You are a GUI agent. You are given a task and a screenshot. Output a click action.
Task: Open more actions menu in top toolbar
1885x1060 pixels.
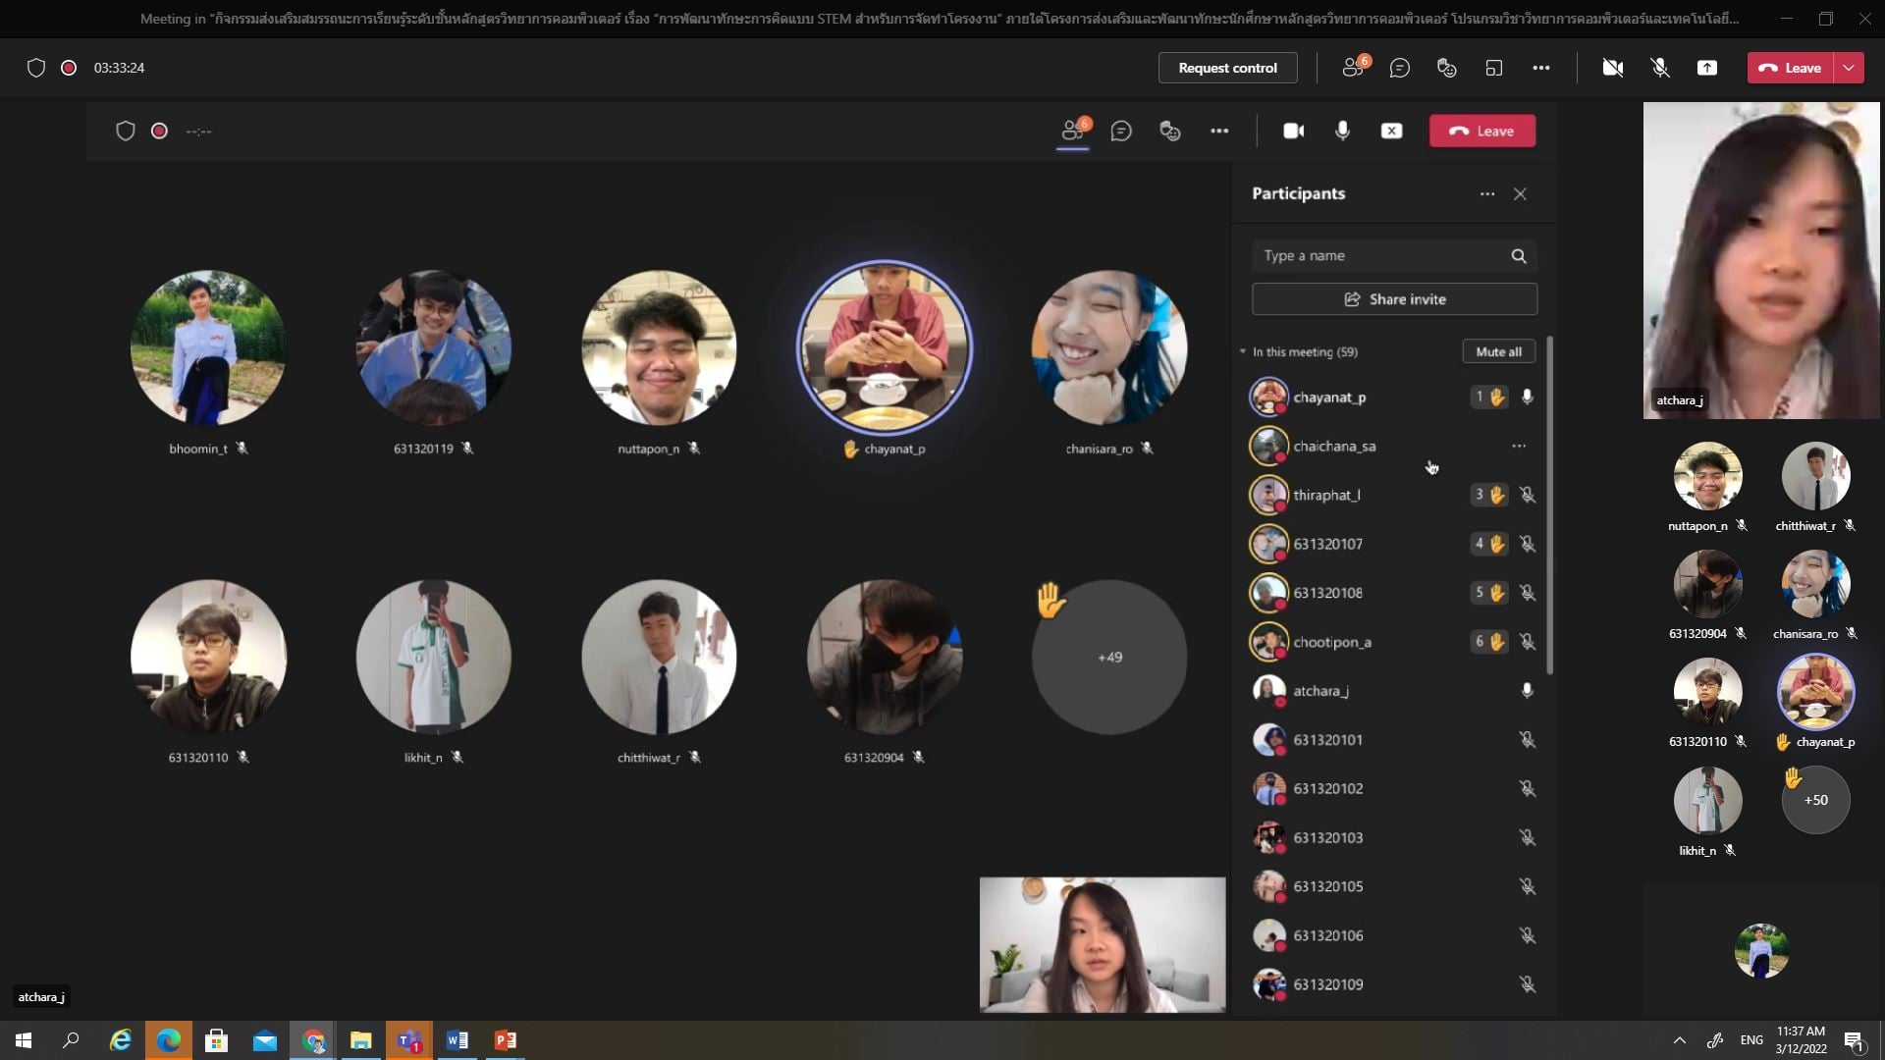pos(1541,68)
